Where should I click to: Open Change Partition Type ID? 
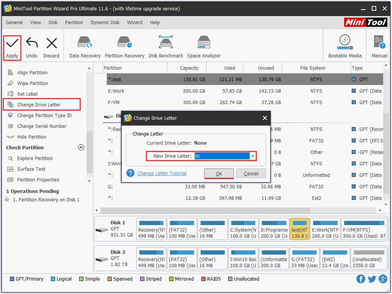point(44,116)
